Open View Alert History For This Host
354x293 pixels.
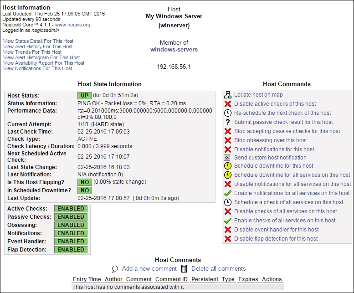click(x=38, y=46)
